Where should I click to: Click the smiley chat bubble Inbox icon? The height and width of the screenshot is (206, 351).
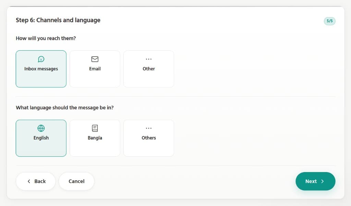[41, 59]
